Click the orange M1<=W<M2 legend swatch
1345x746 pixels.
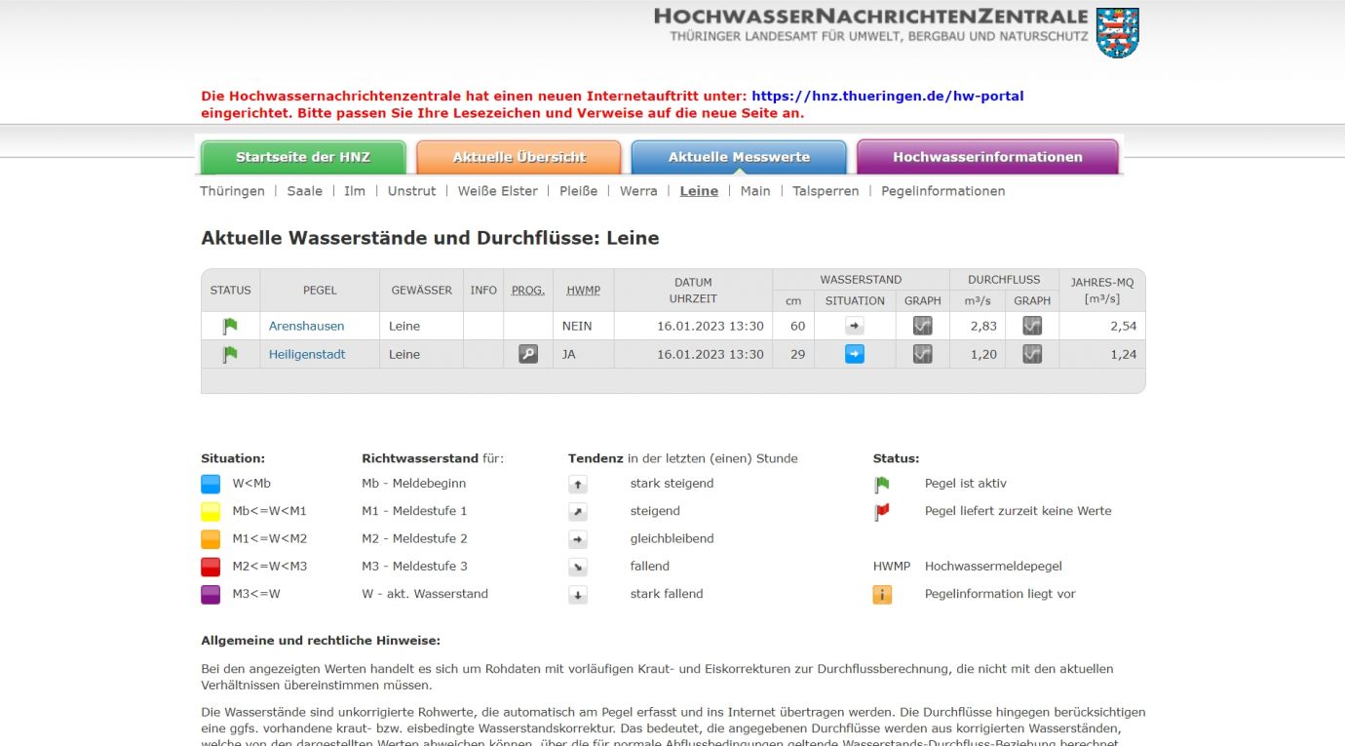click(211, 538)
